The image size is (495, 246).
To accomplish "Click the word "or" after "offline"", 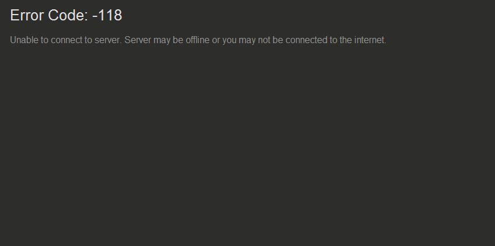I will click(x=215, y=40).
